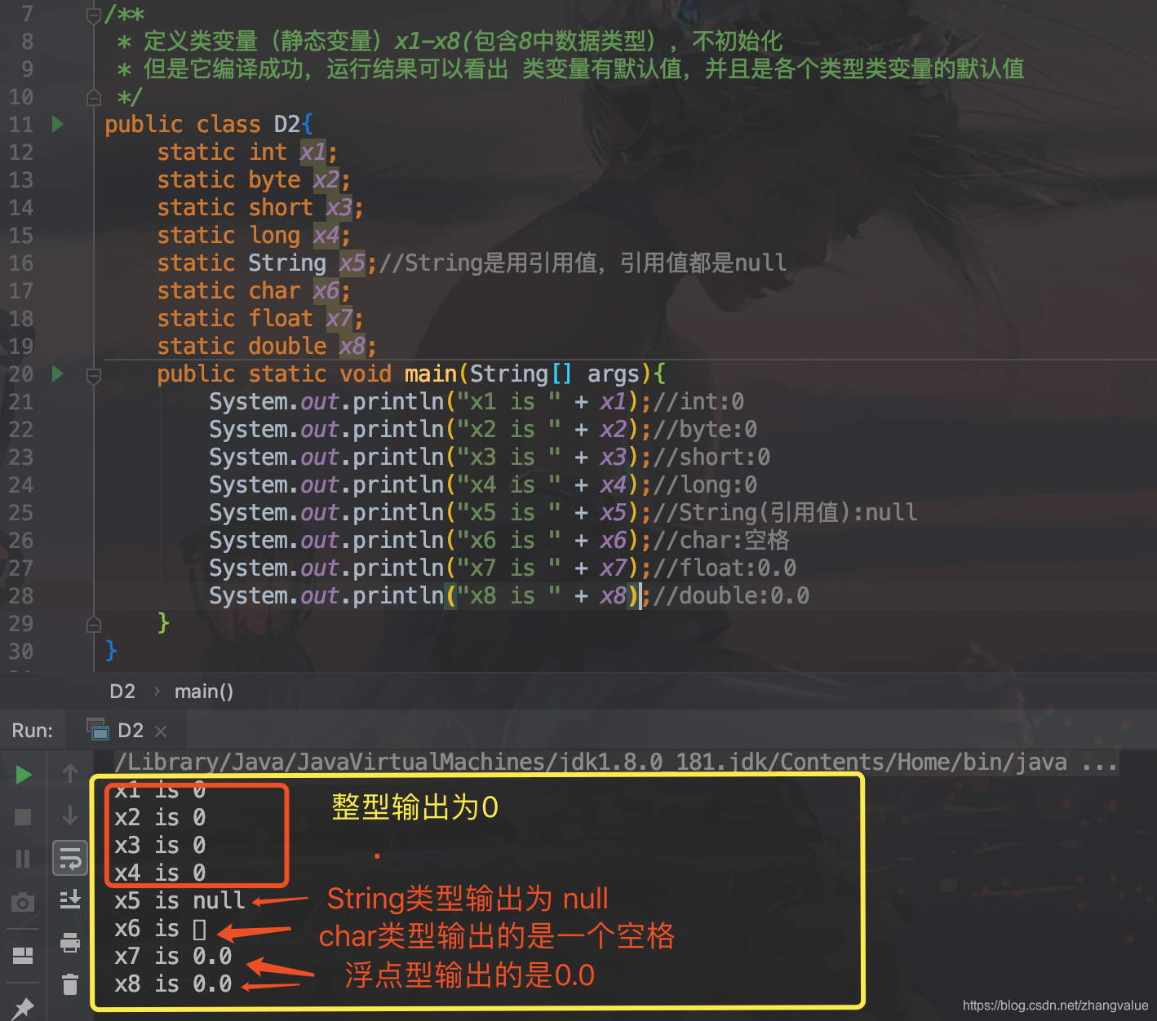Rerun program with green play button
The height and width of the screenshot is (1021, 1157).
[x=24, y=774]
